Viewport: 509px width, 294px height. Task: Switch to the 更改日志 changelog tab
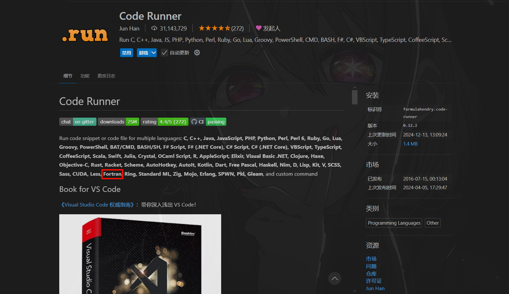[106, 76]
